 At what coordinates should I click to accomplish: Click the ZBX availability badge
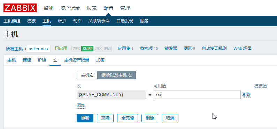pyautogui.click(x=77, y=49)
